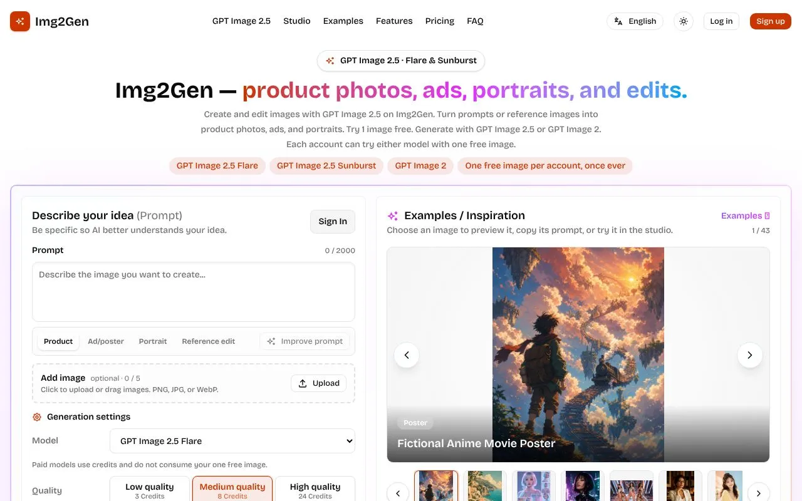Open the English language selector

pyautogui.click(x=635, y=21)
